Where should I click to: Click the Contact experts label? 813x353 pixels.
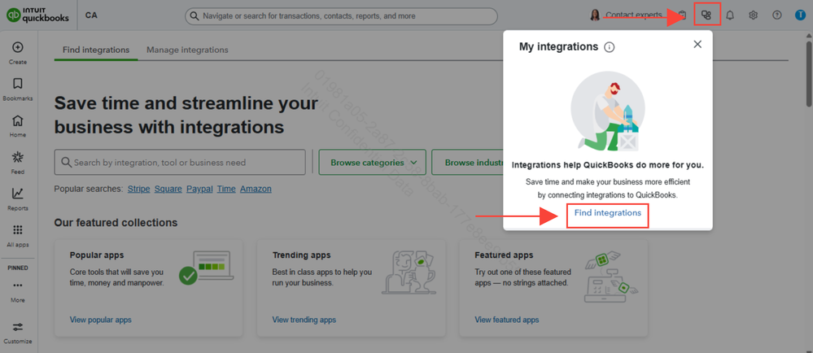tap(634, 15)
